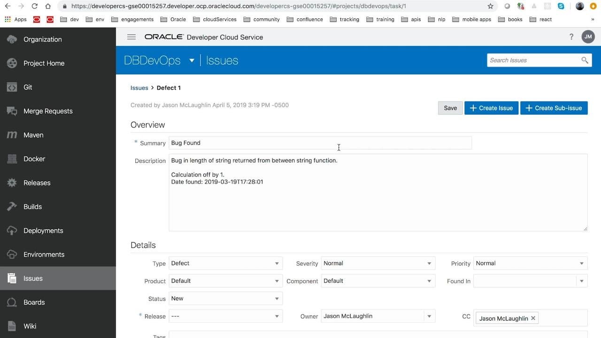Open Merge Requests icon in sidebar
The height and width of the screenshot is (338, 601).
12,111
